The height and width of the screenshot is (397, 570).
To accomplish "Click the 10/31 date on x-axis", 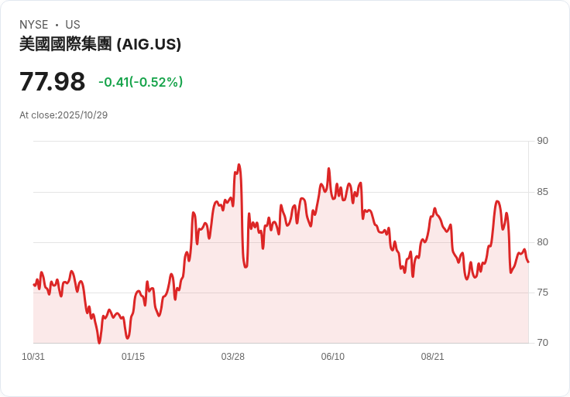I will [x=33, y=357].
